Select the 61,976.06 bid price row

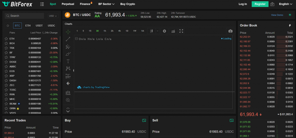point(266,122)
